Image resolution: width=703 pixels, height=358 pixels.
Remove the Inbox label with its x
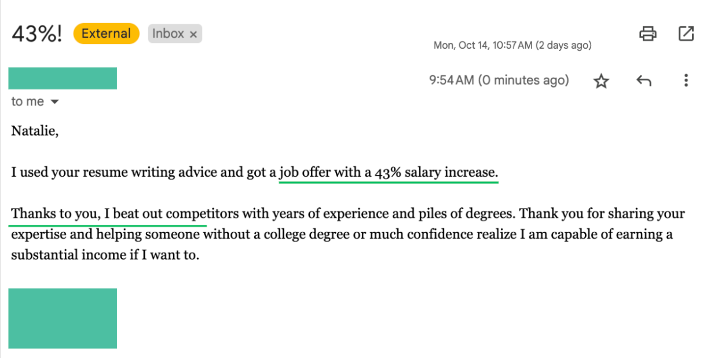click(193, 35)
